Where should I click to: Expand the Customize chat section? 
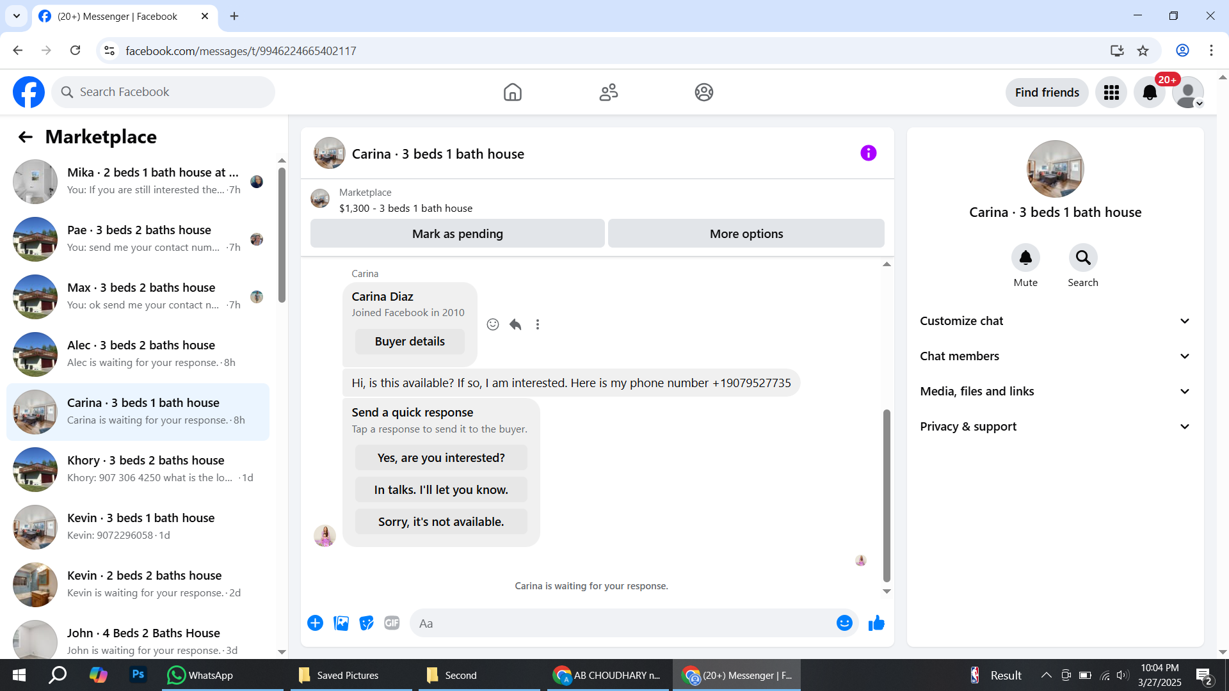tap(1055, 321)
